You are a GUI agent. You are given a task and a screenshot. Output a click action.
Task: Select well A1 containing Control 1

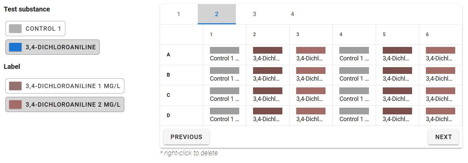click(224, 55)
